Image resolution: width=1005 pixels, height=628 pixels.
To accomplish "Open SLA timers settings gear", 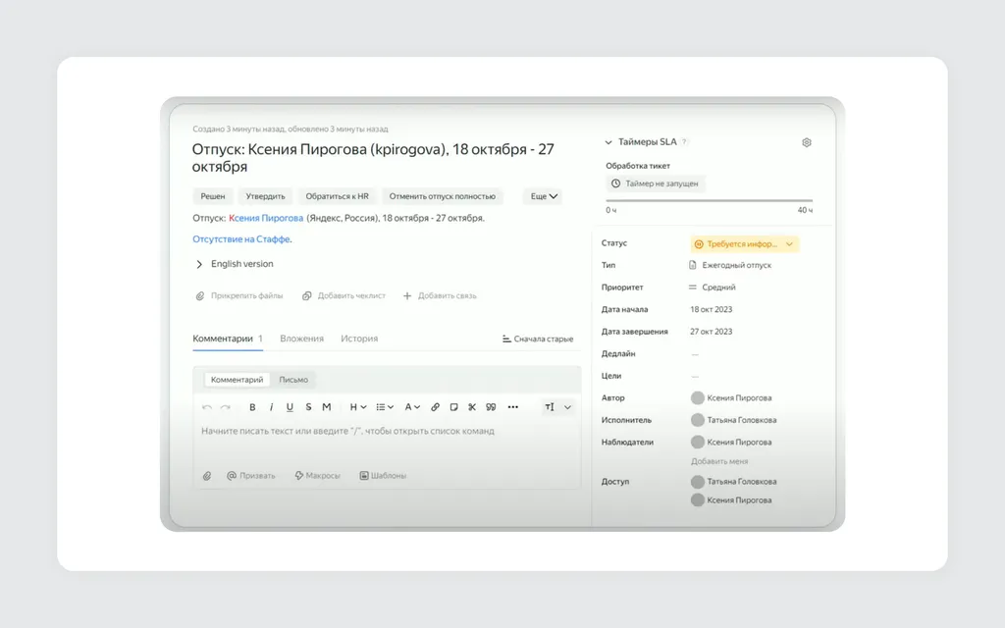I will tap(807, 142).
